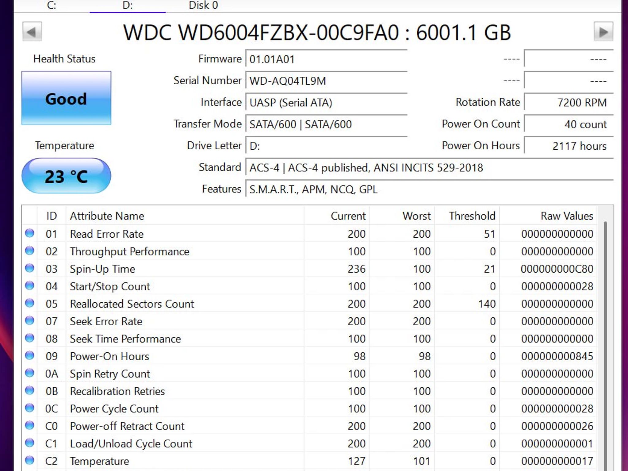Click the Threshold column header
The image size is (628, 471).
[x=467, y=216]
